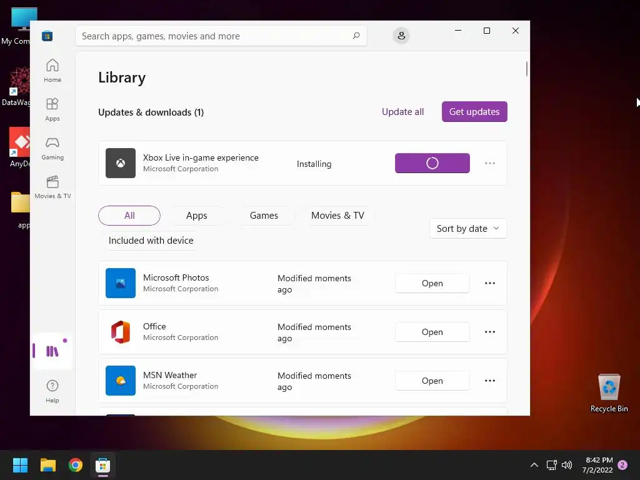The image size is (640, 480).
Task: Click the Xbox Live installing progress button
Action: [432, 163]
